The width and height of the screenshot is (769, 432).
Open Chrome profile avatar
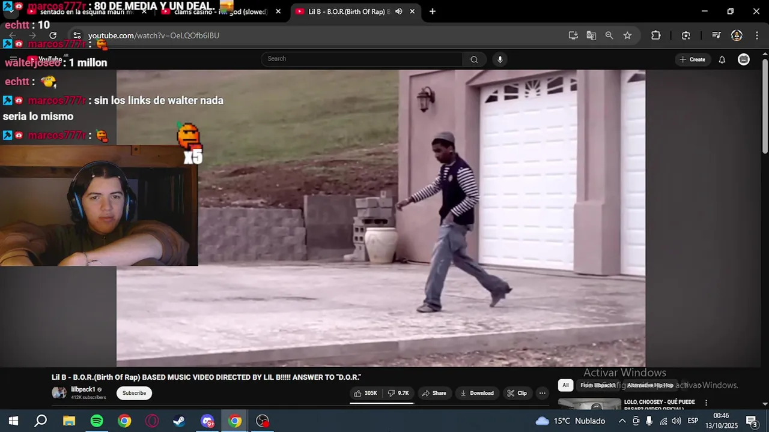pos(737,35)
